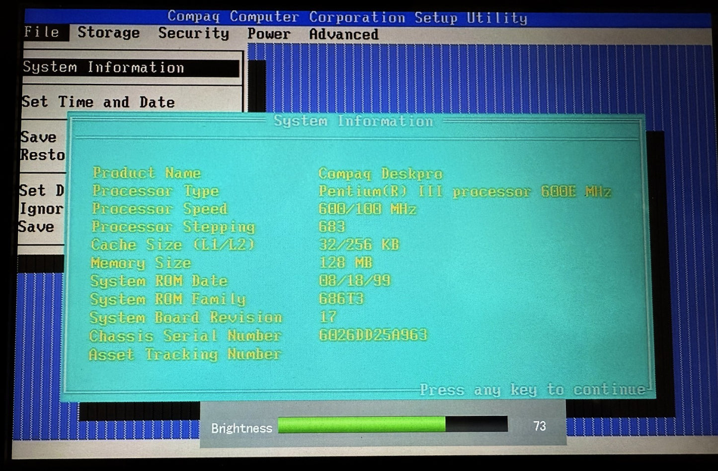Click the Processor Speed label
The image size is (718, 471).
pos(160,208)
